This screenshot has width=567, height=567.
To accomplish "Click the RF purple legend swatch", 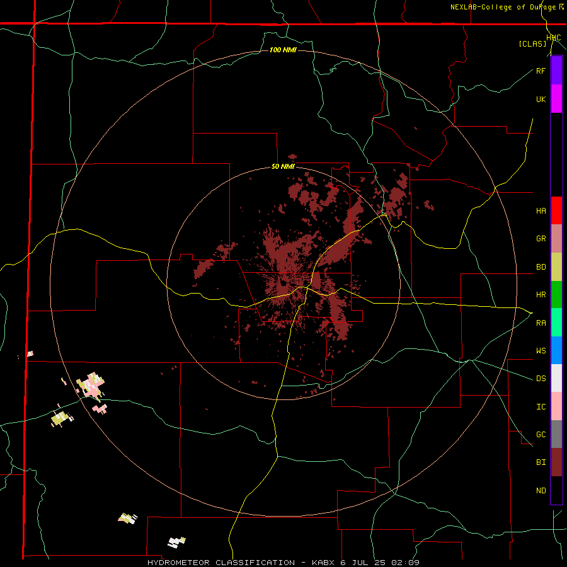I will (x=556, y=71).
